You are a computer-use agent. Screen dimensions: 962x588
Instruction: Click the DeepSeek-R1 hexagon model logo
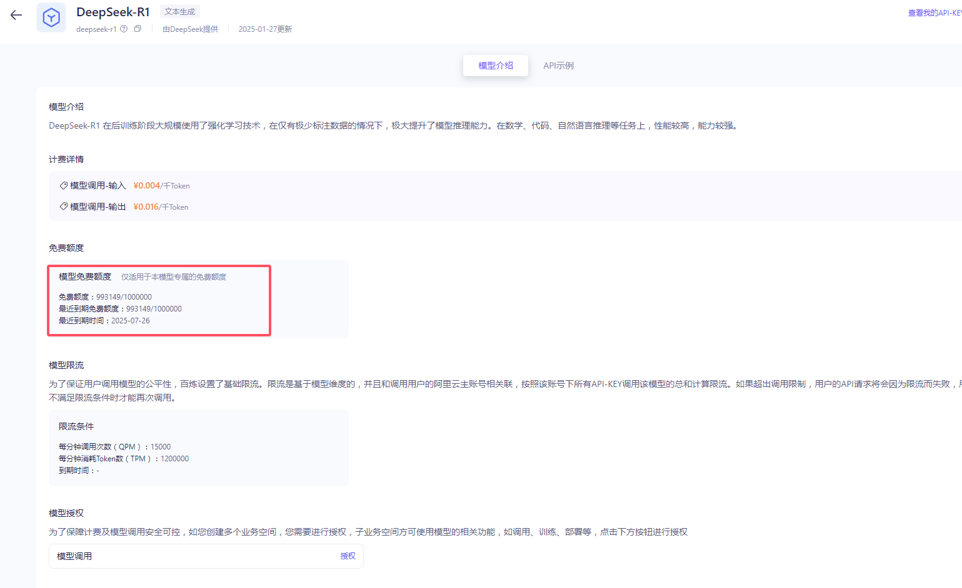tap(51, 17)
